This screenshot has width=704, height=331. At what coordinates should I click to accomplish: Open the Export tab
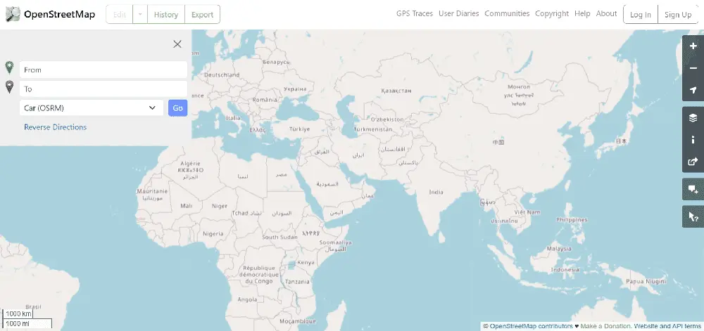[x=202, y=14]
